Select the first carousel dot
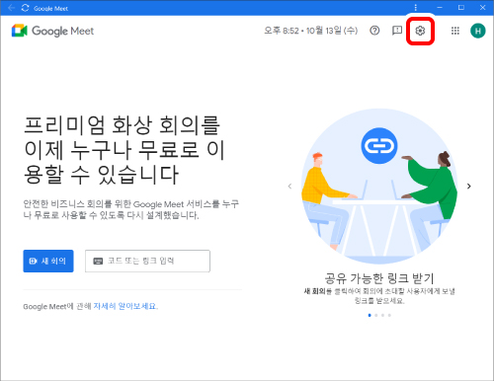 pyautogui.click(x=370, y=315)
